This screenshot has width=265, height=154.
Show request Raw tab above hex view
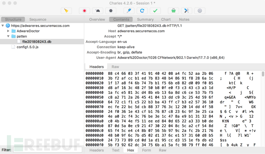(115, 67)
